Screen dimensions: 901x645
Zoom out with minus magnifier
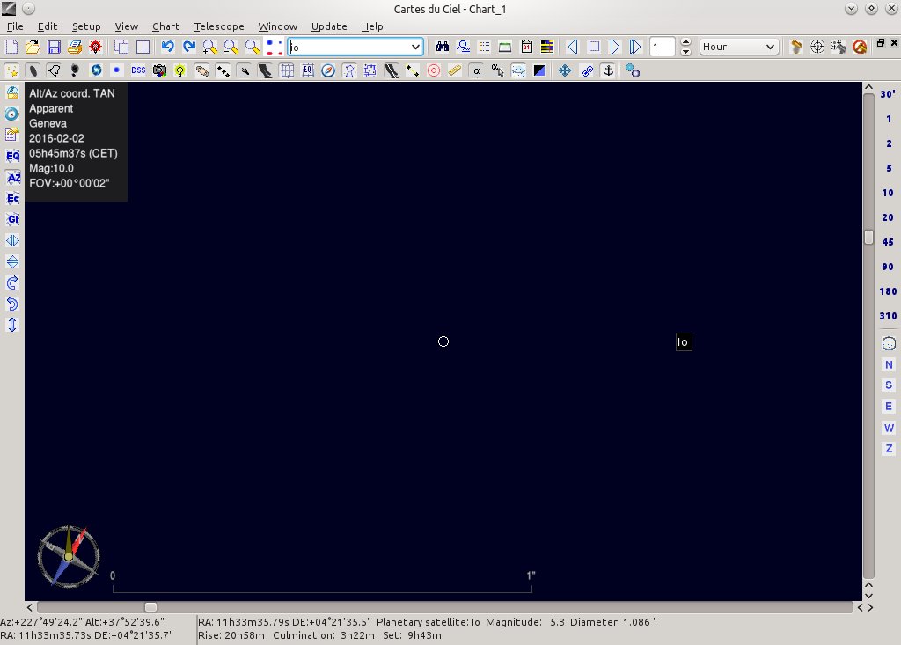coord(231,47)
